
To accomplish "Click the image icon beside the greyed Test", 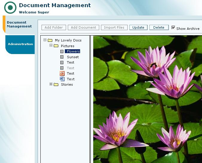I will pos(62,68).
